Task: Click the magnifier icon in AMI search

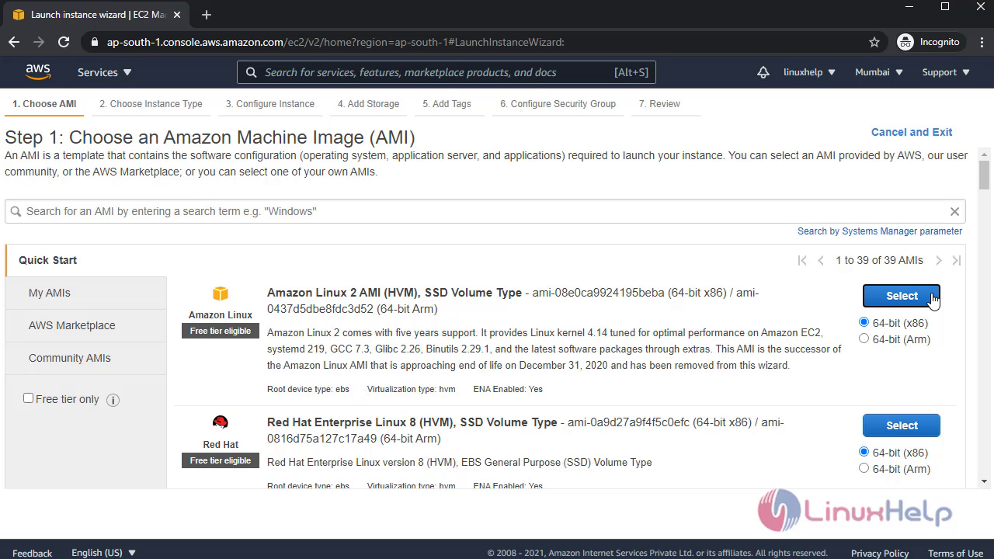Action: click(16, 211)
